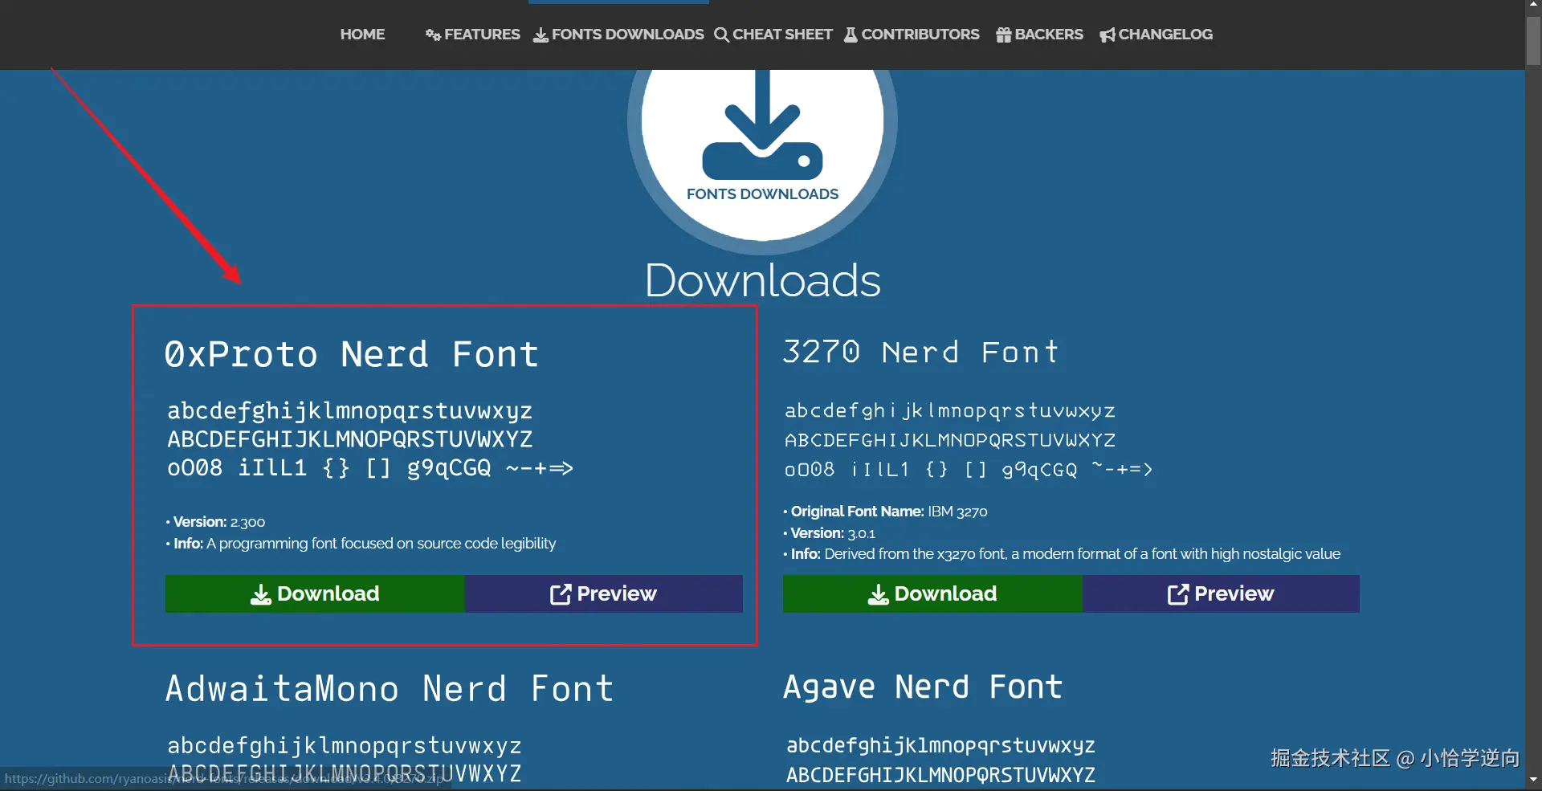Download the 0xProto Nerd Font
Image resolution: width=1542 pixels, height=791 pixels.
315,593
